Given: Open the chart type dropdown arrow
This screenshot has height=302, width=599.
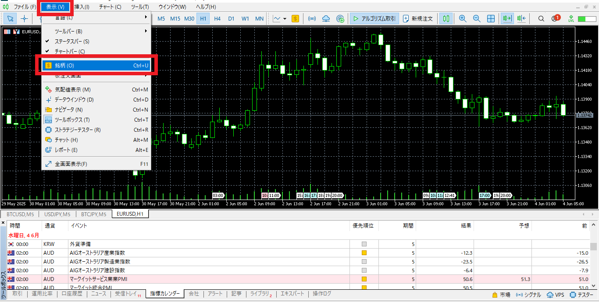Looking at the screenshot, I should [285, 19].
